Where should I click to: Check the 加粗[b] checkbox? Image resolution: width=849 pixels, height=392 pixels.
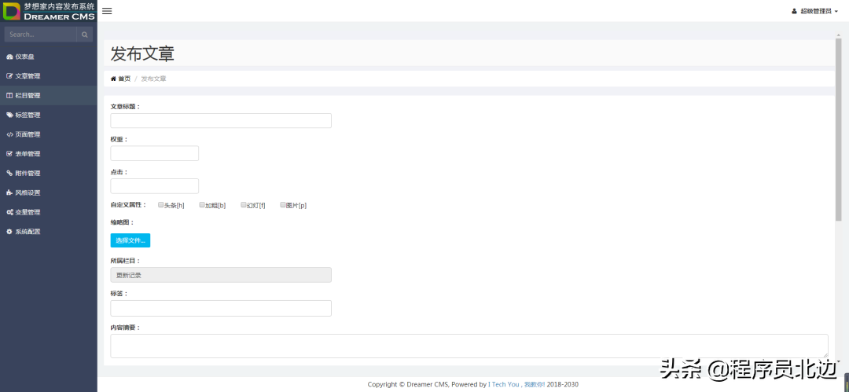[202, 205]
